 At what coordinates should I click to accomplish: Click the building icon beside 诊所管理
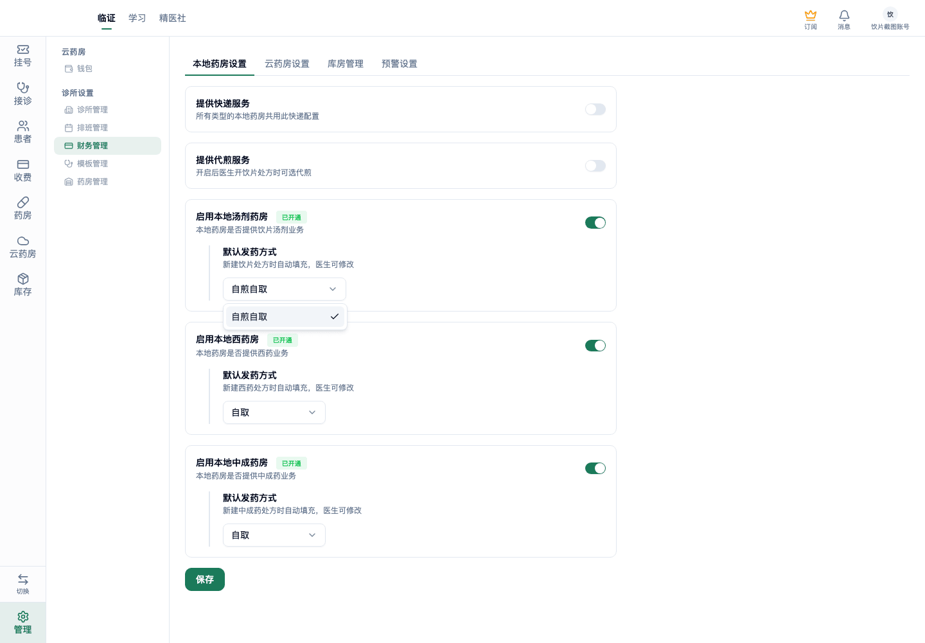69,110
